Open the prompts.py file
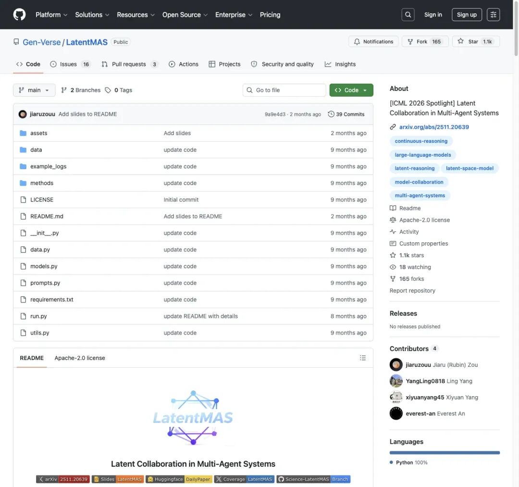Image resolution: width=519 pixels, height=487 pixels. 45,283
